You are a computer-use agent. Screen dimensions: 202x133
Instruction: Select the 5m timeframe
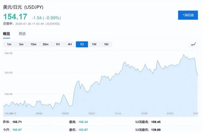(x=21, y=44)
